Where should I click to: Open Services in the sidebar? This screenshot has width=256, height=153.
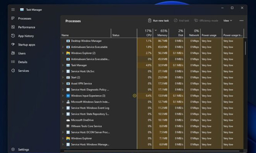coord(23,71)
